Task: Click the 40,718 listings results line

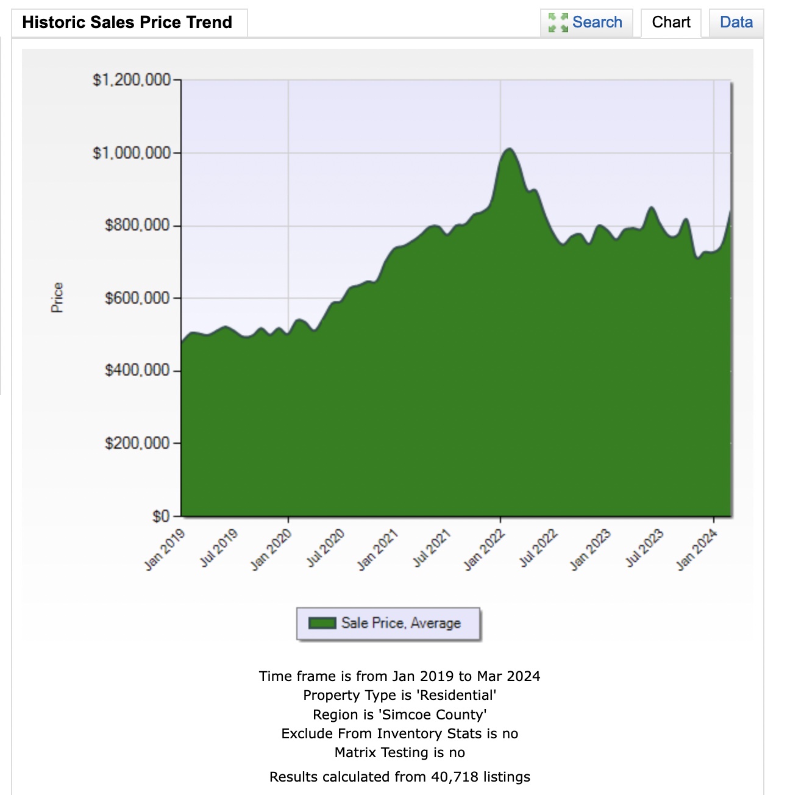Action: click(x=399, y=777)
